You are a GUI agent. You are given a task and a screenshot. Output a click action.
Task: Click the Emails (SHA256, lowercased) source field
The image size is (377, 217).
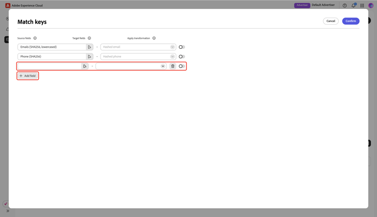coord(52,47)
